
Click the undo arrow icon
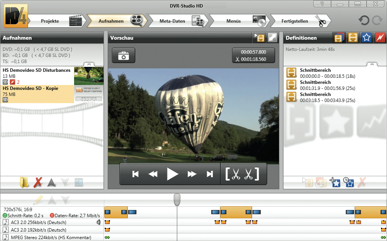pos(364,21)
